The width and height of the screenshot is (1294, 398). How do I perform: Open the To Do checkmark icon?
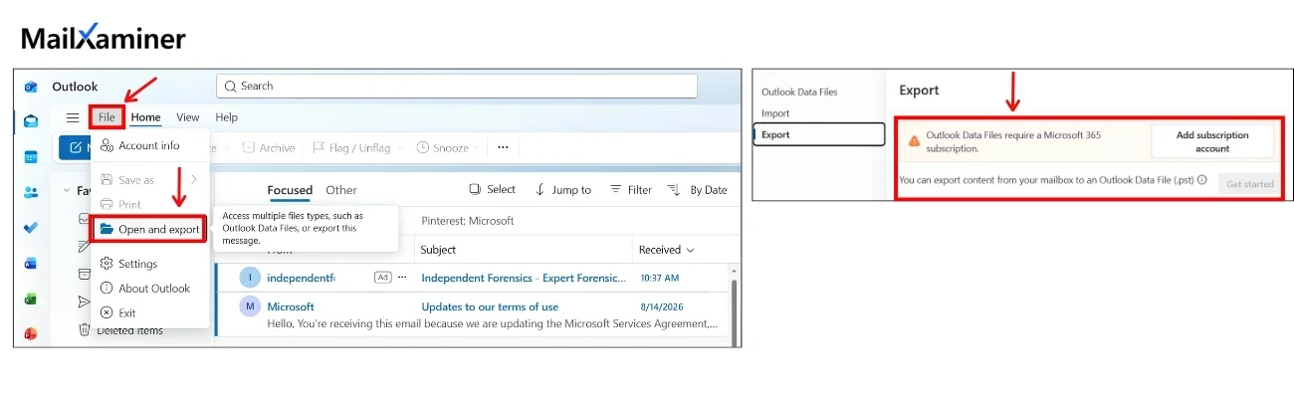(x=32, y=228)
